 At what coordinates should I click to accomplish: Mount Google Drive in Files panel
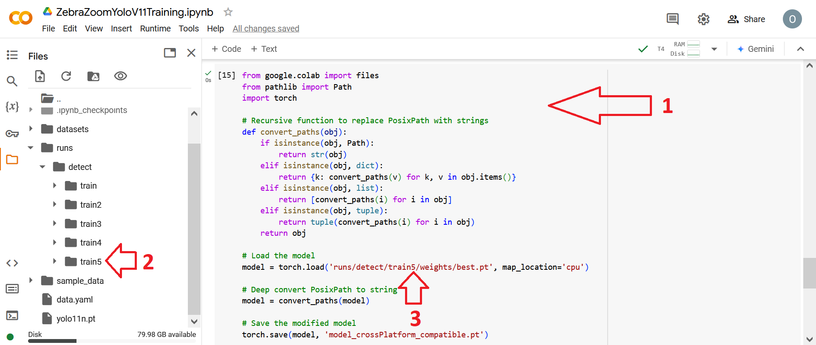(93, 76)
